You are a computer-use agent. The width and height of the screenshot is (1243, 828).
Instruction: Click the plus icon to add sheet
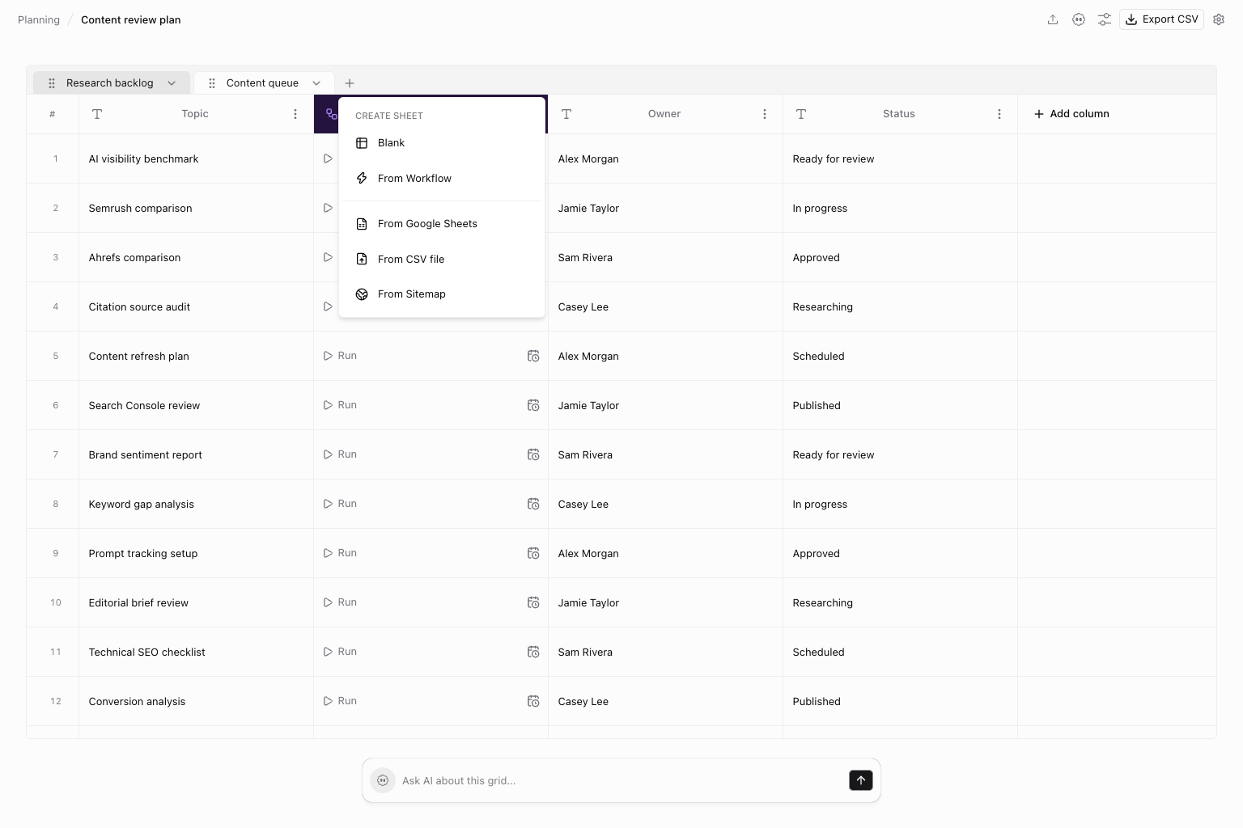pos(350,83)
